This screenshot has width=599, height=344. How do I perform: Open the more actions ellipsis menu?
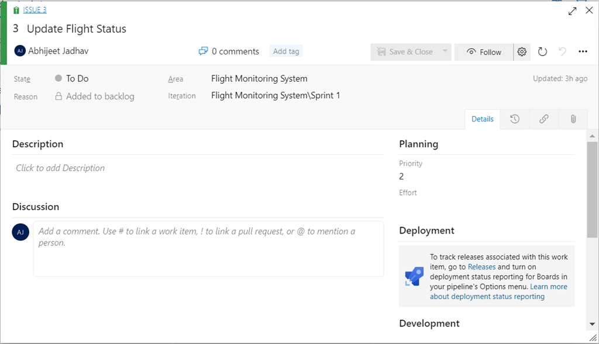[583, 52]
